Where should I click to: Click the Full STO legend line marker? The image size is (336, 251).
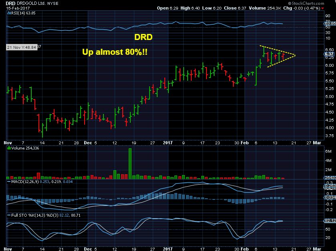tap(9, 215)
